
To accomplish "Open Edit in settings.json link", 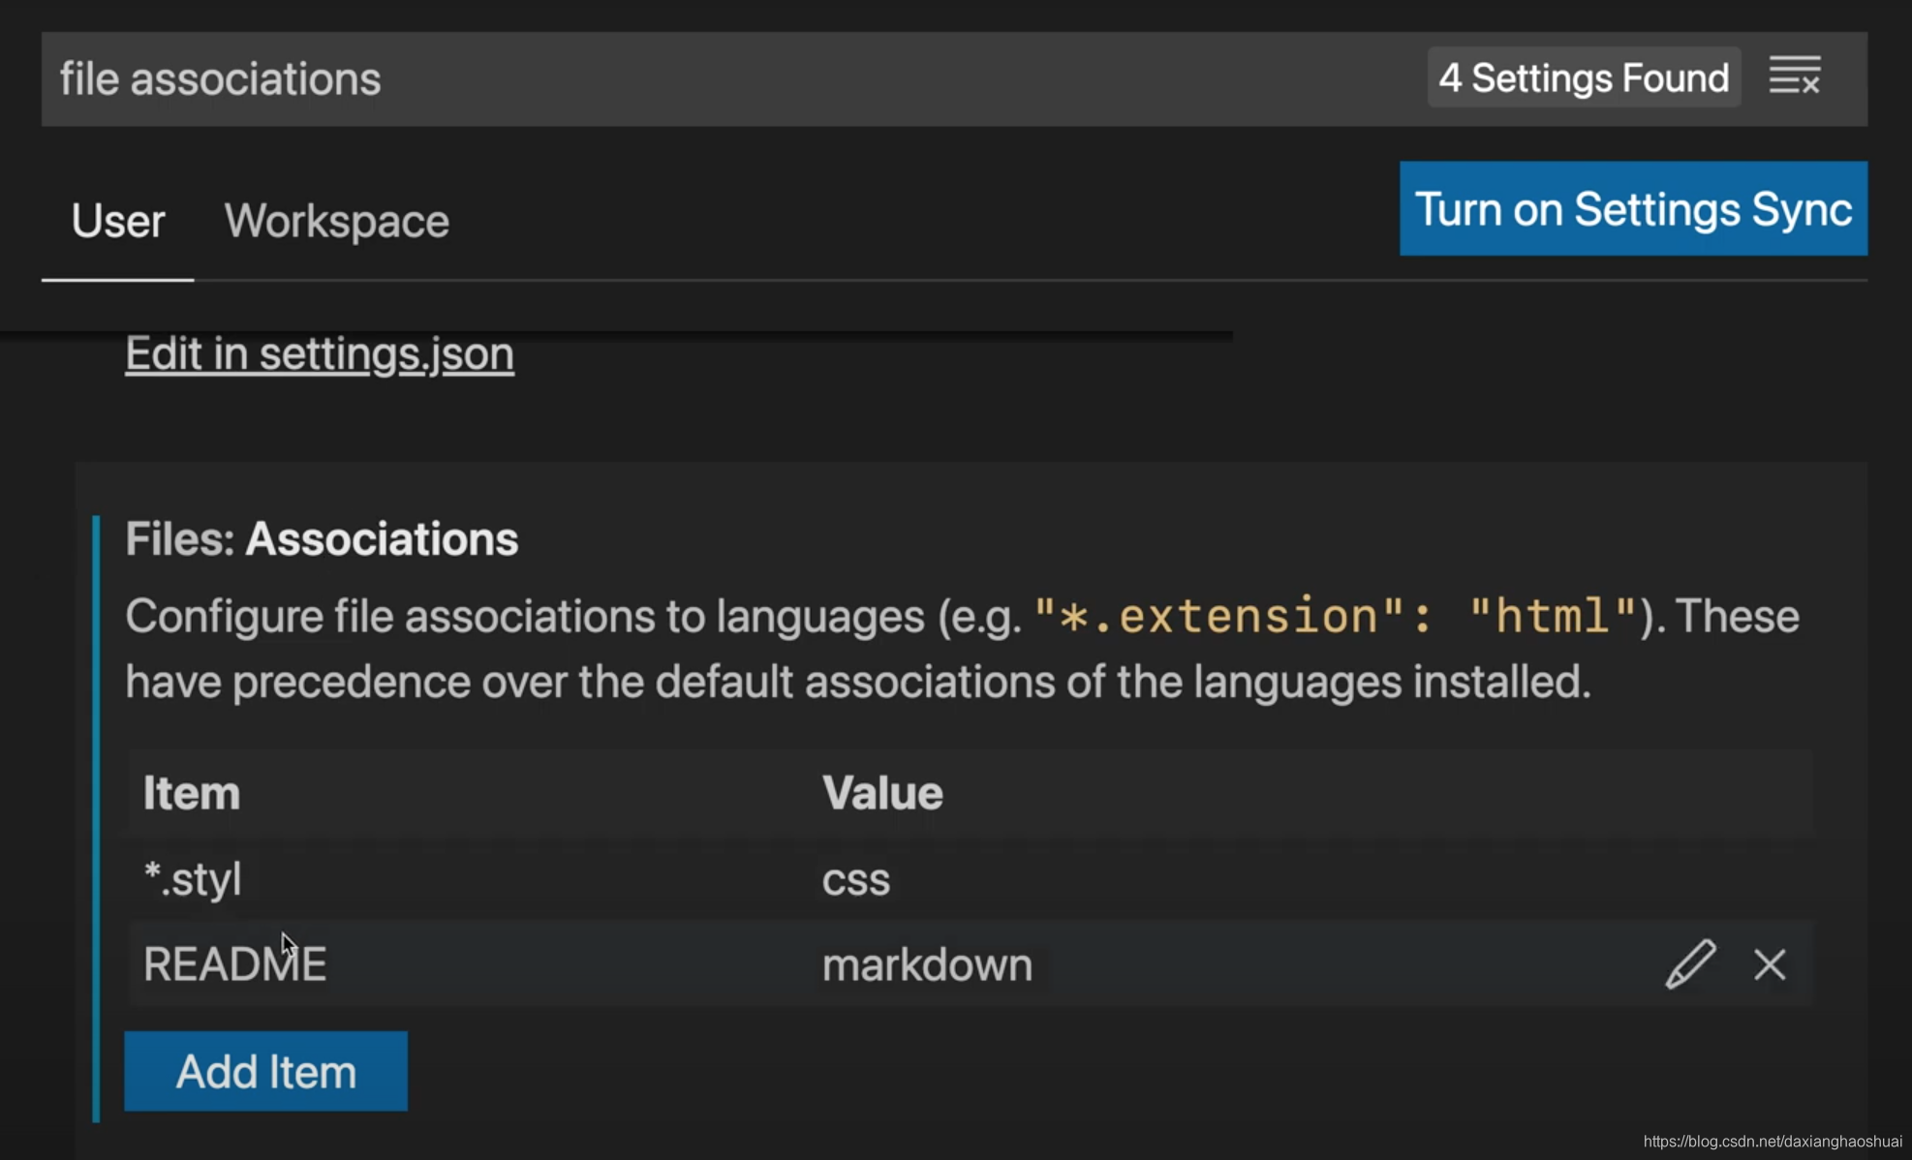I will (x=320, y=353).
